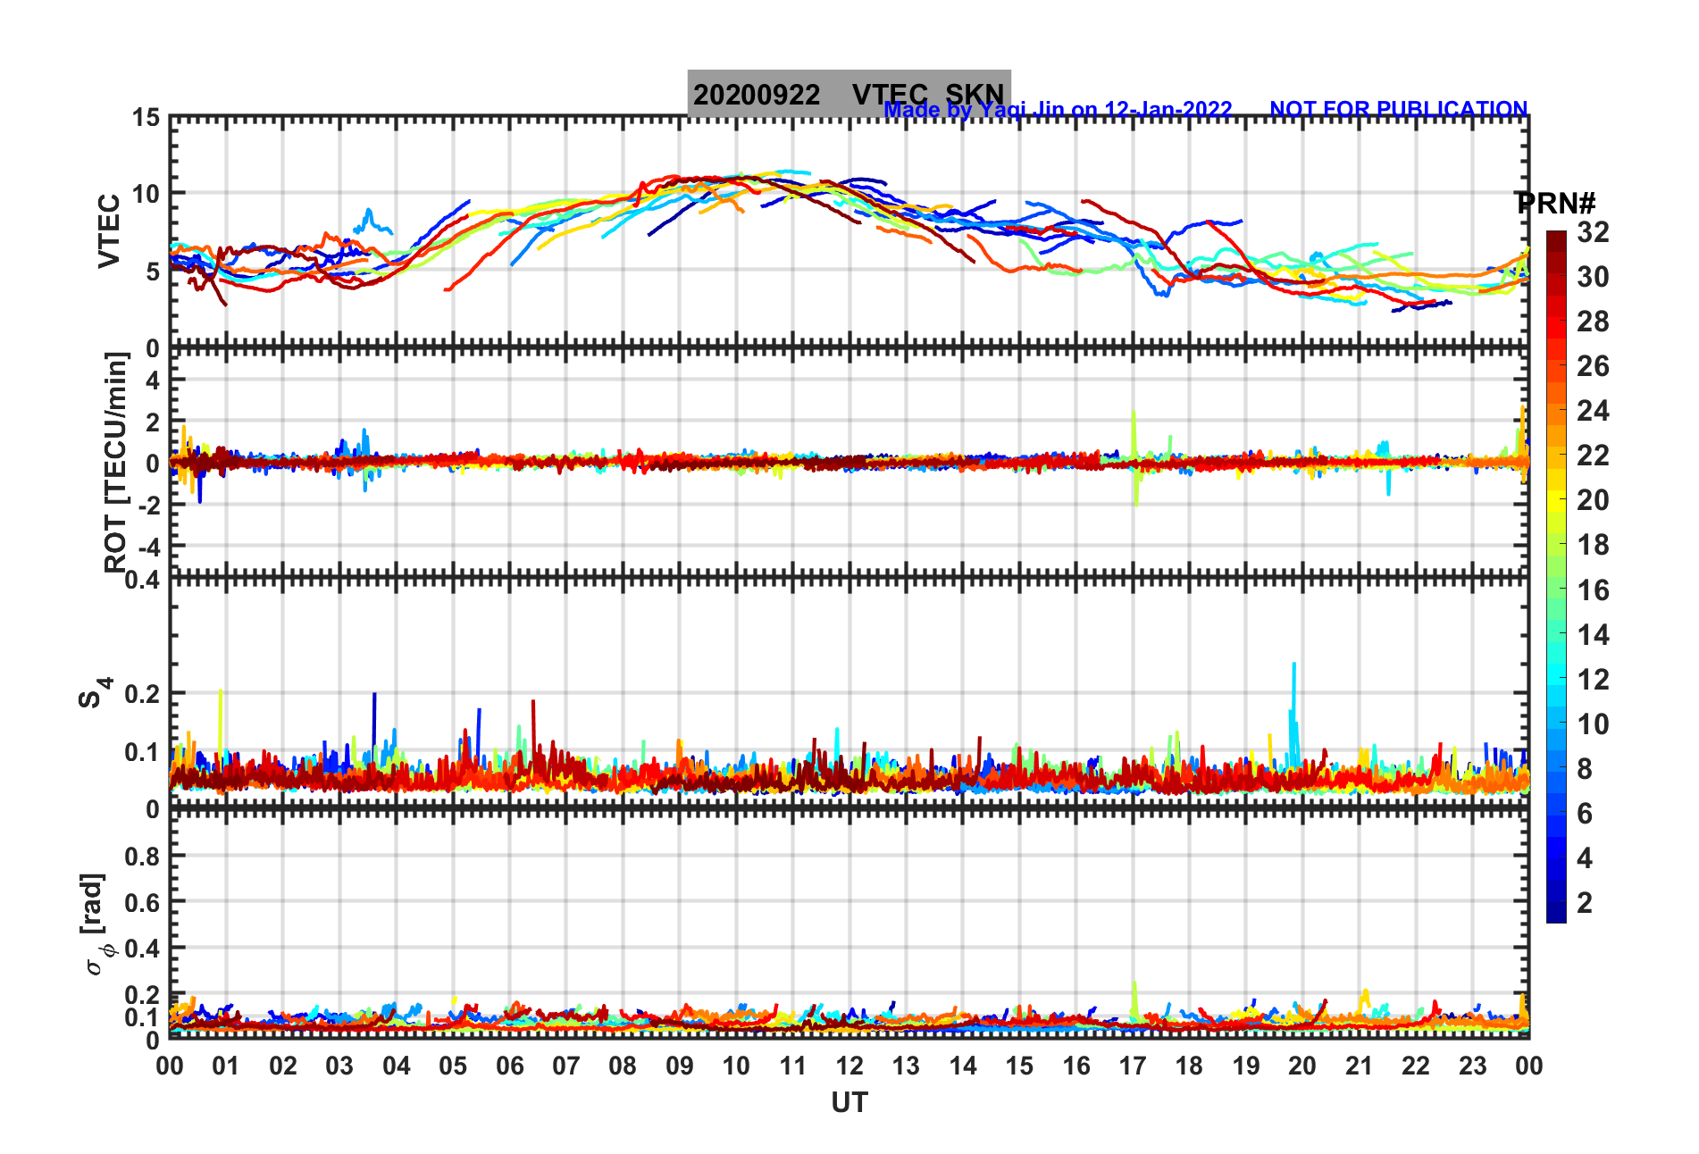The width and height of the screenshot is (1699, 1154).
Task: Click x-axis hour label '19'
Action: [x=1246, y=1066]
